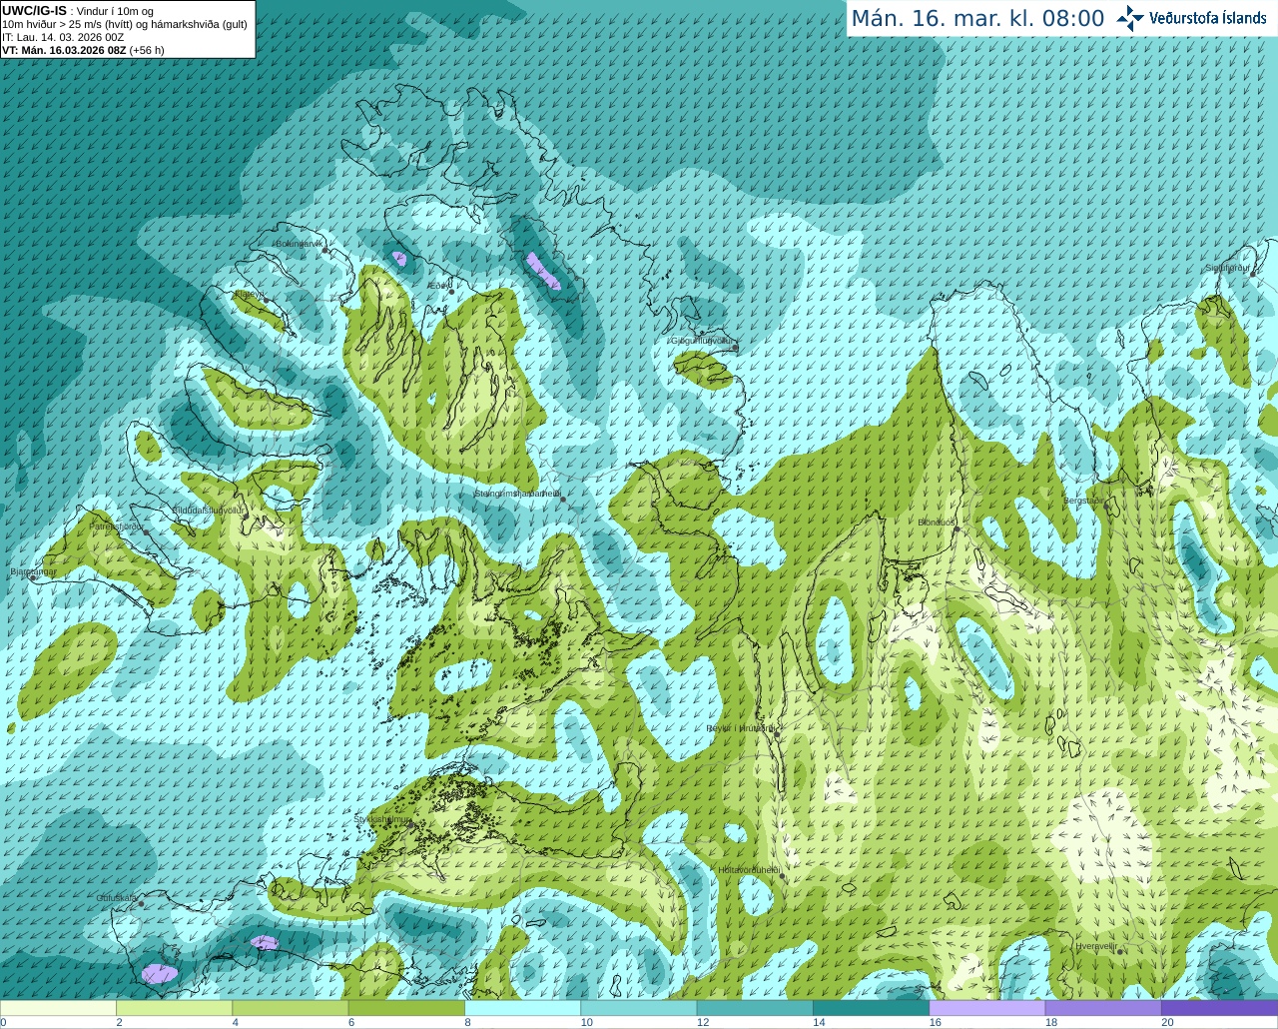The height and width of the screenshot is (1029, 1278).
Task: Click the 4–6 m/s green legend swatch
Action: point(290,1008)
